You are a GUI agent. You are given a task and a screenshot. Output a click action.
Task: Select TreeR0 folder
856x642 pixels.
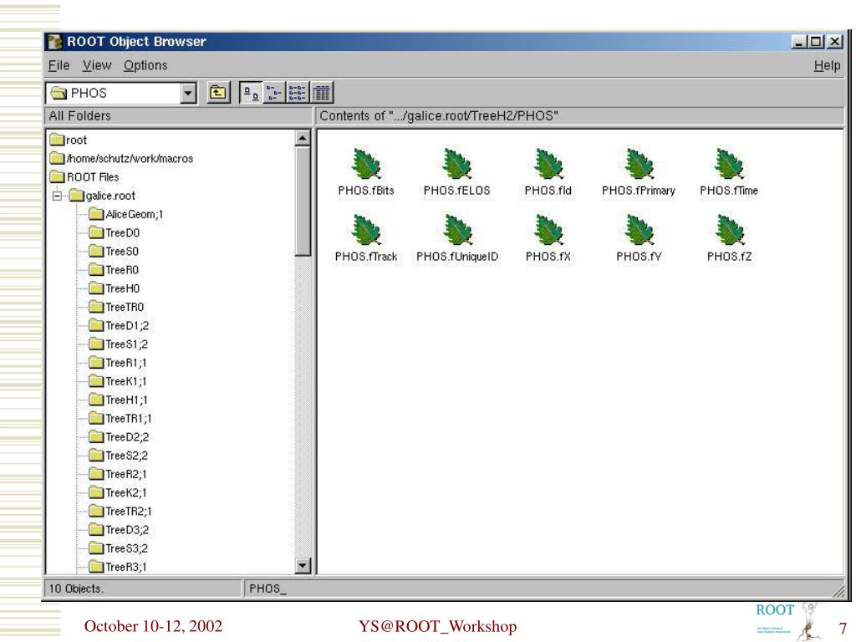coord(114,270)
